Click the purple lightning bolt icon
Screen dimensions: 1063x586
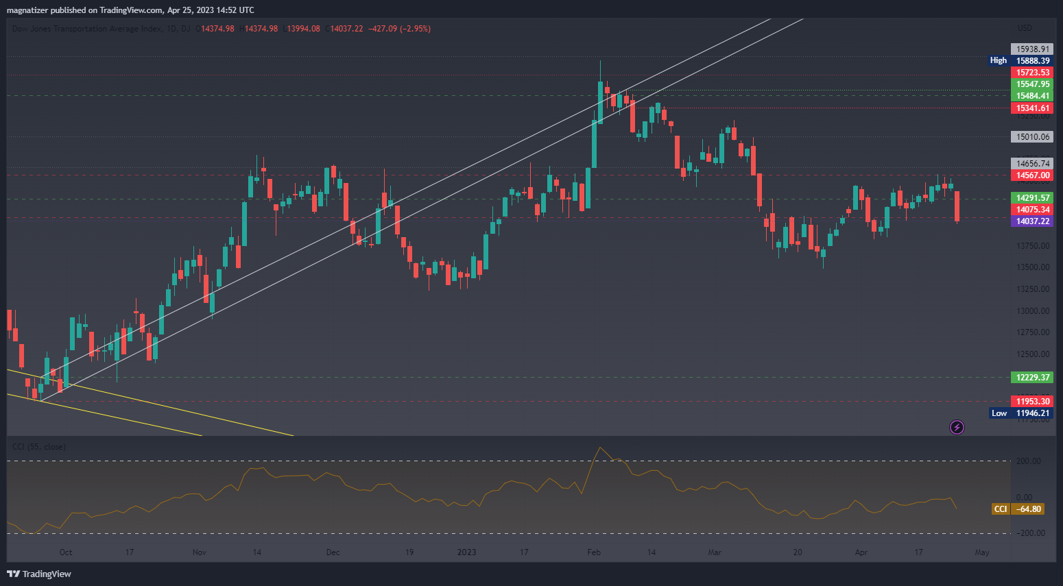[x=957, y=428]
